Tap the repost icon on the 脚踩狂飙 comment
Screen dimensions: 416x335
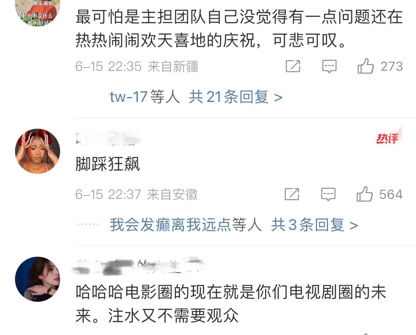292,194
